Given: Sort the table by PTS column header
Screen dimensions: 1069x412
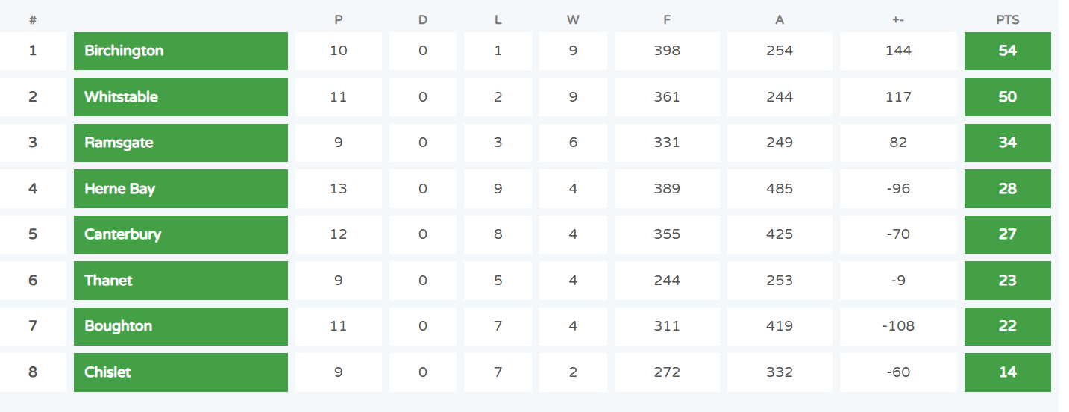Looking at the screenshot, I should pos(1007,20).
